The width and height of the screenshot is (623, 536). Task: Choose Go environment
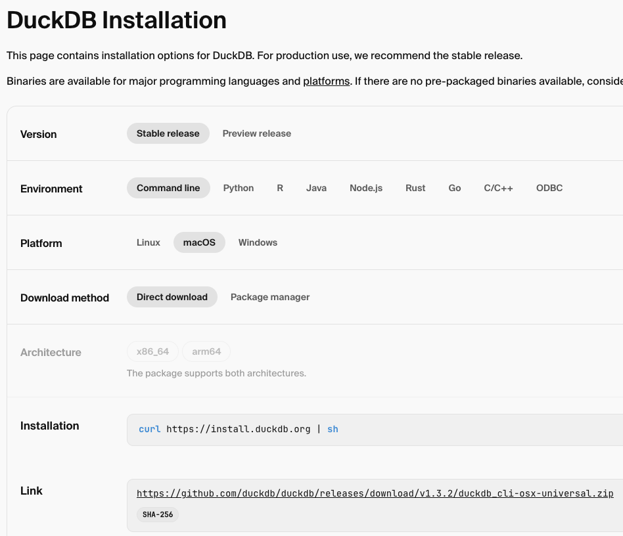455,188
